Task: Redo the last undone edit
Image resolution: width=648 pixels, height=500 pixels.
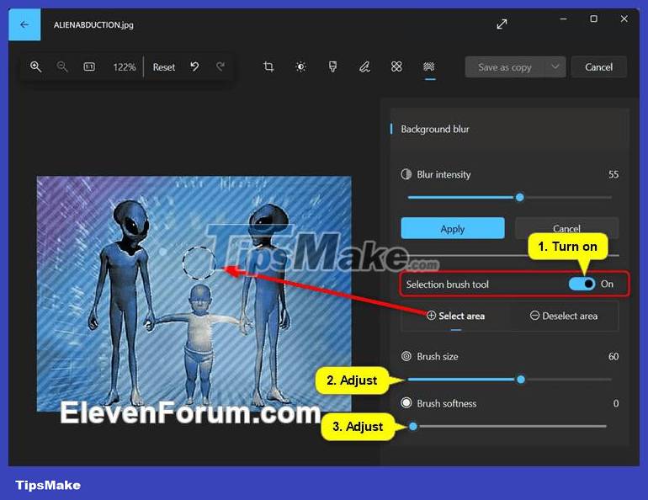Action: pos(220,66)
